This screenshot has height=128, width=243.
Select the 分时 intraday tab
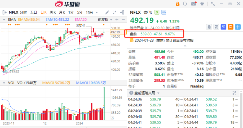pos(23,12)
